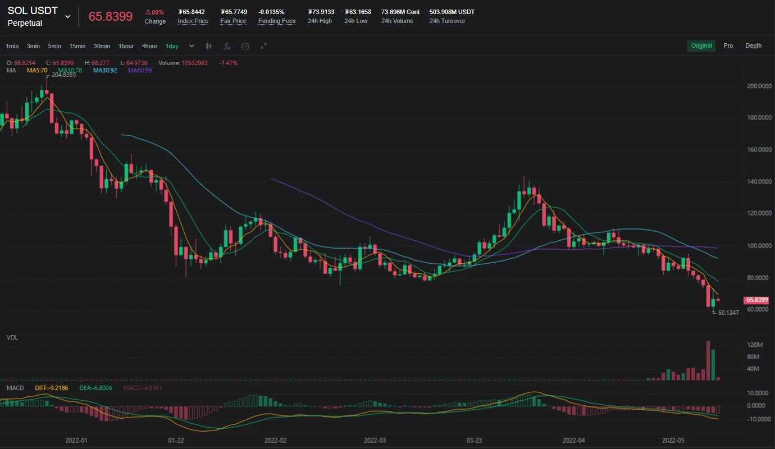775x449 pixels.
Task: Select the 1day timeframe
Action: click(172, 46)
